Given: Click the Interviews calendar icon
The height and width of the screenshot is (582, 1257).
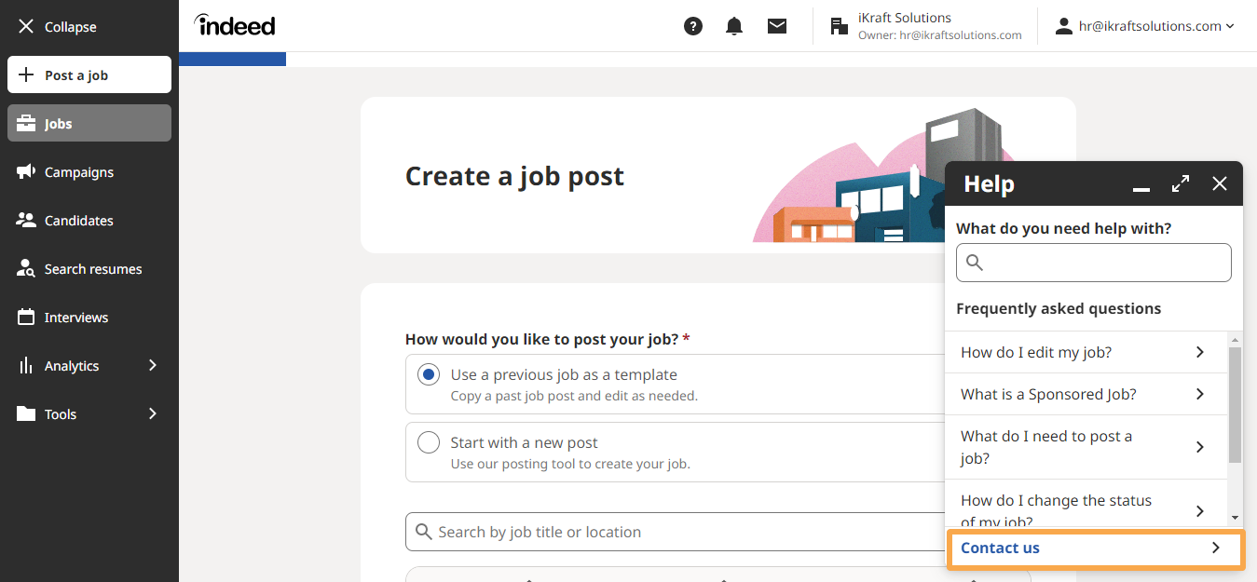Looking at the screenshot, I should point(26,317).
